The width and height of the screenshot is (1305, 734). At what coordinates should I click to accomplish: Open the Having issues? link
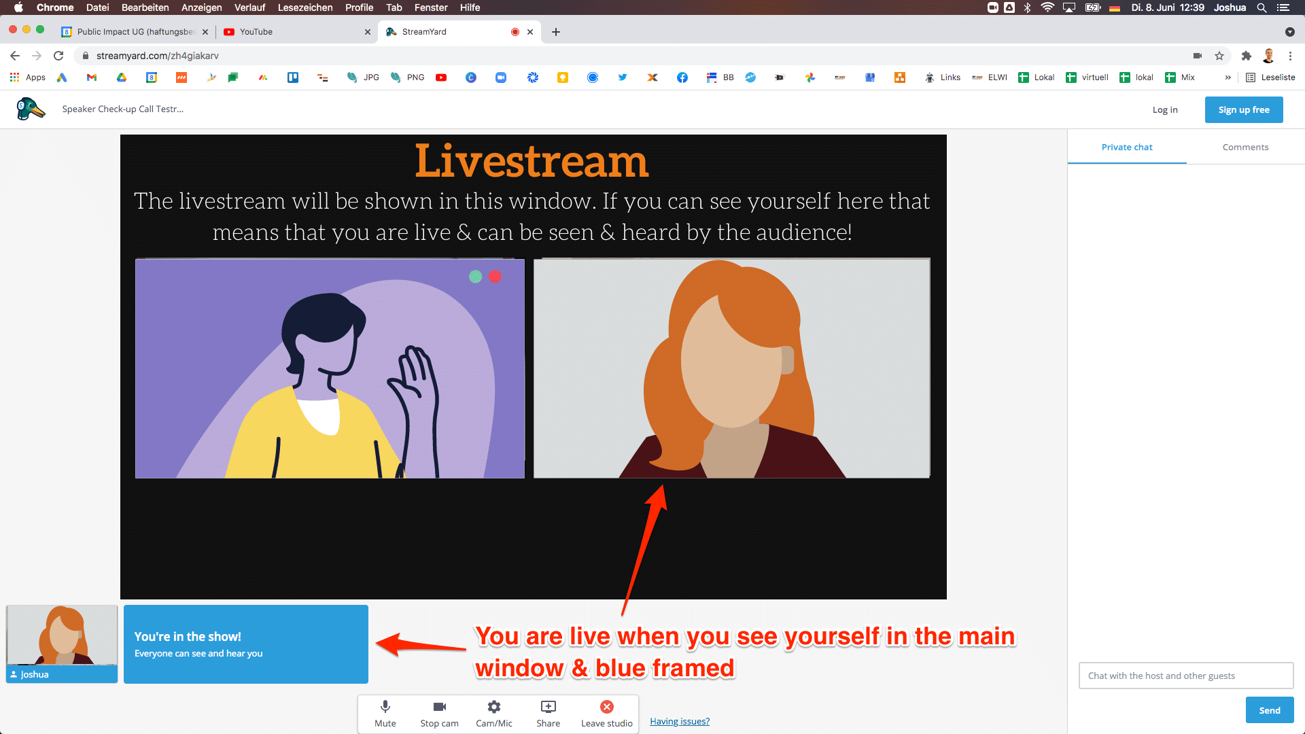[679, 722]
